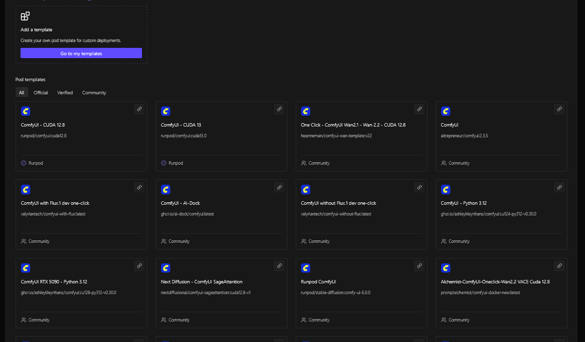Copy link for One Click ComfyUI Wan2.1 template
This screenshot has width=585, height=342.
(419, 109)
